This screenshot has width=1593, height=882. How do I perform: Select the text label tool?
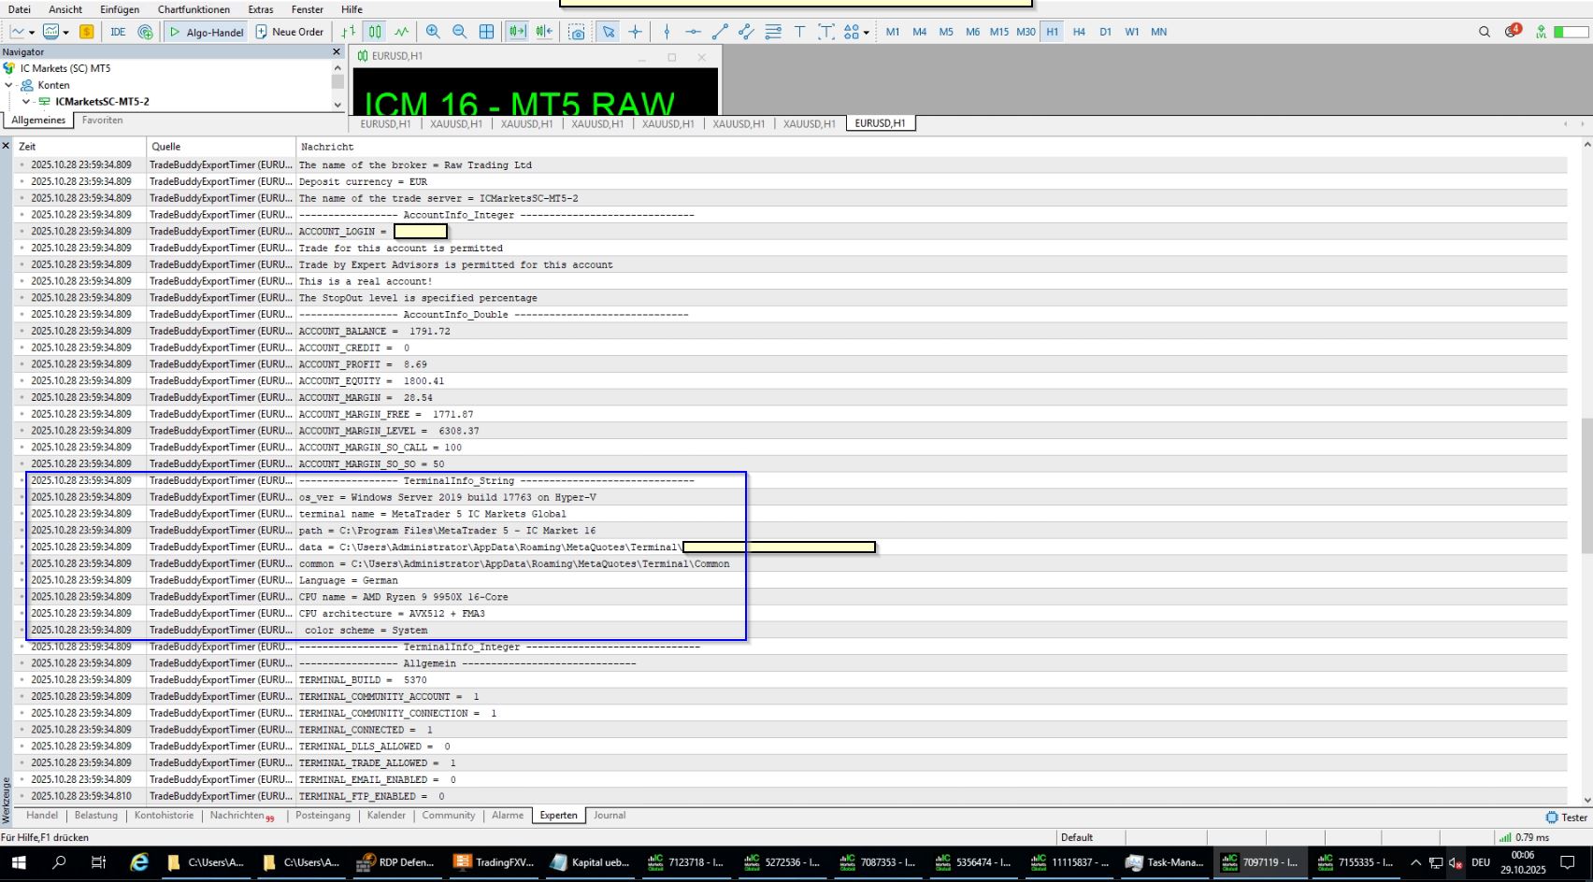(x=825, y=32)
